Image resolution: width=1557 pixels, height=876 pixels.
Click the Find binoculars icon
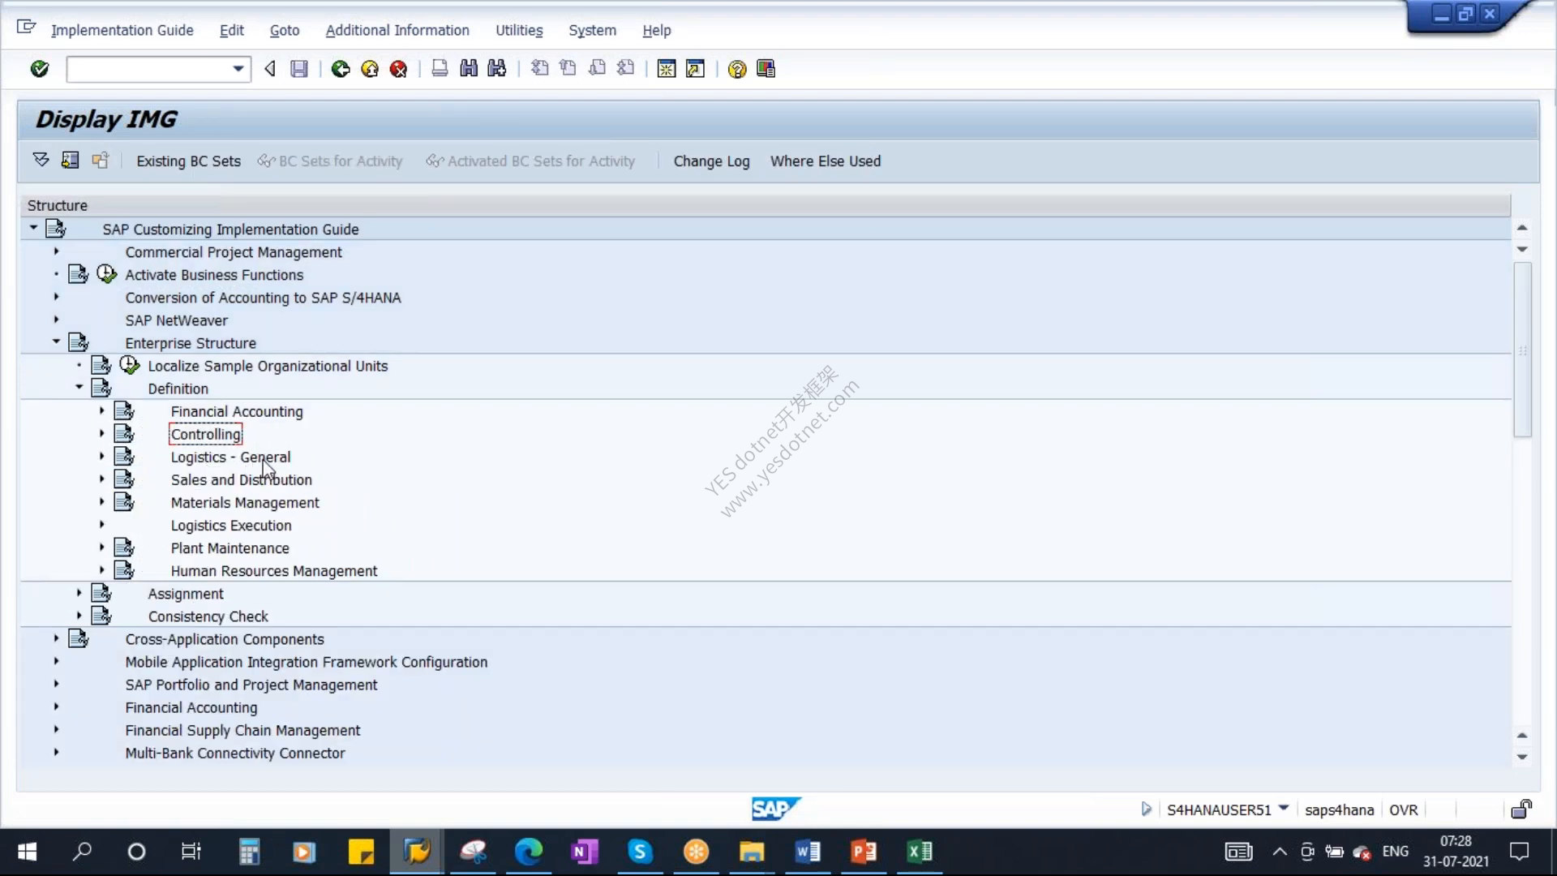point(469,69)
